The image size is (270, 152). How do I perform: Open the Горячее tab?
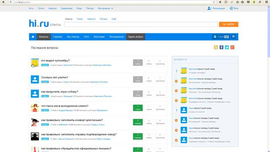[57, 37]
